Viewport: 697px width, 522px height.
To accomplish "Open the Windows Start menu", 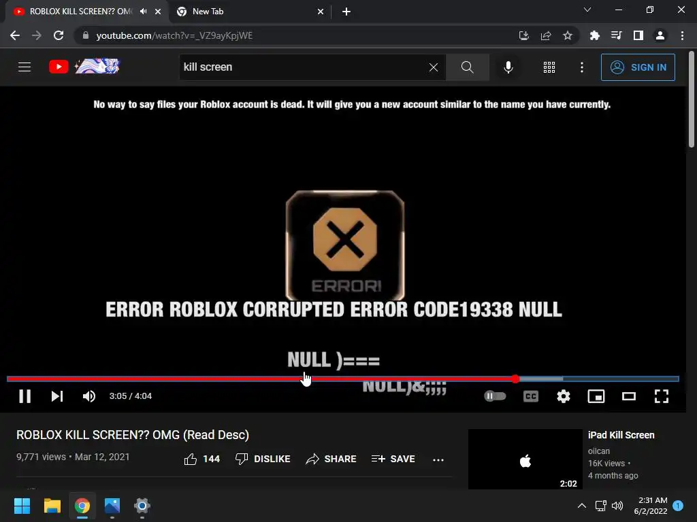I will coord(22,506).
